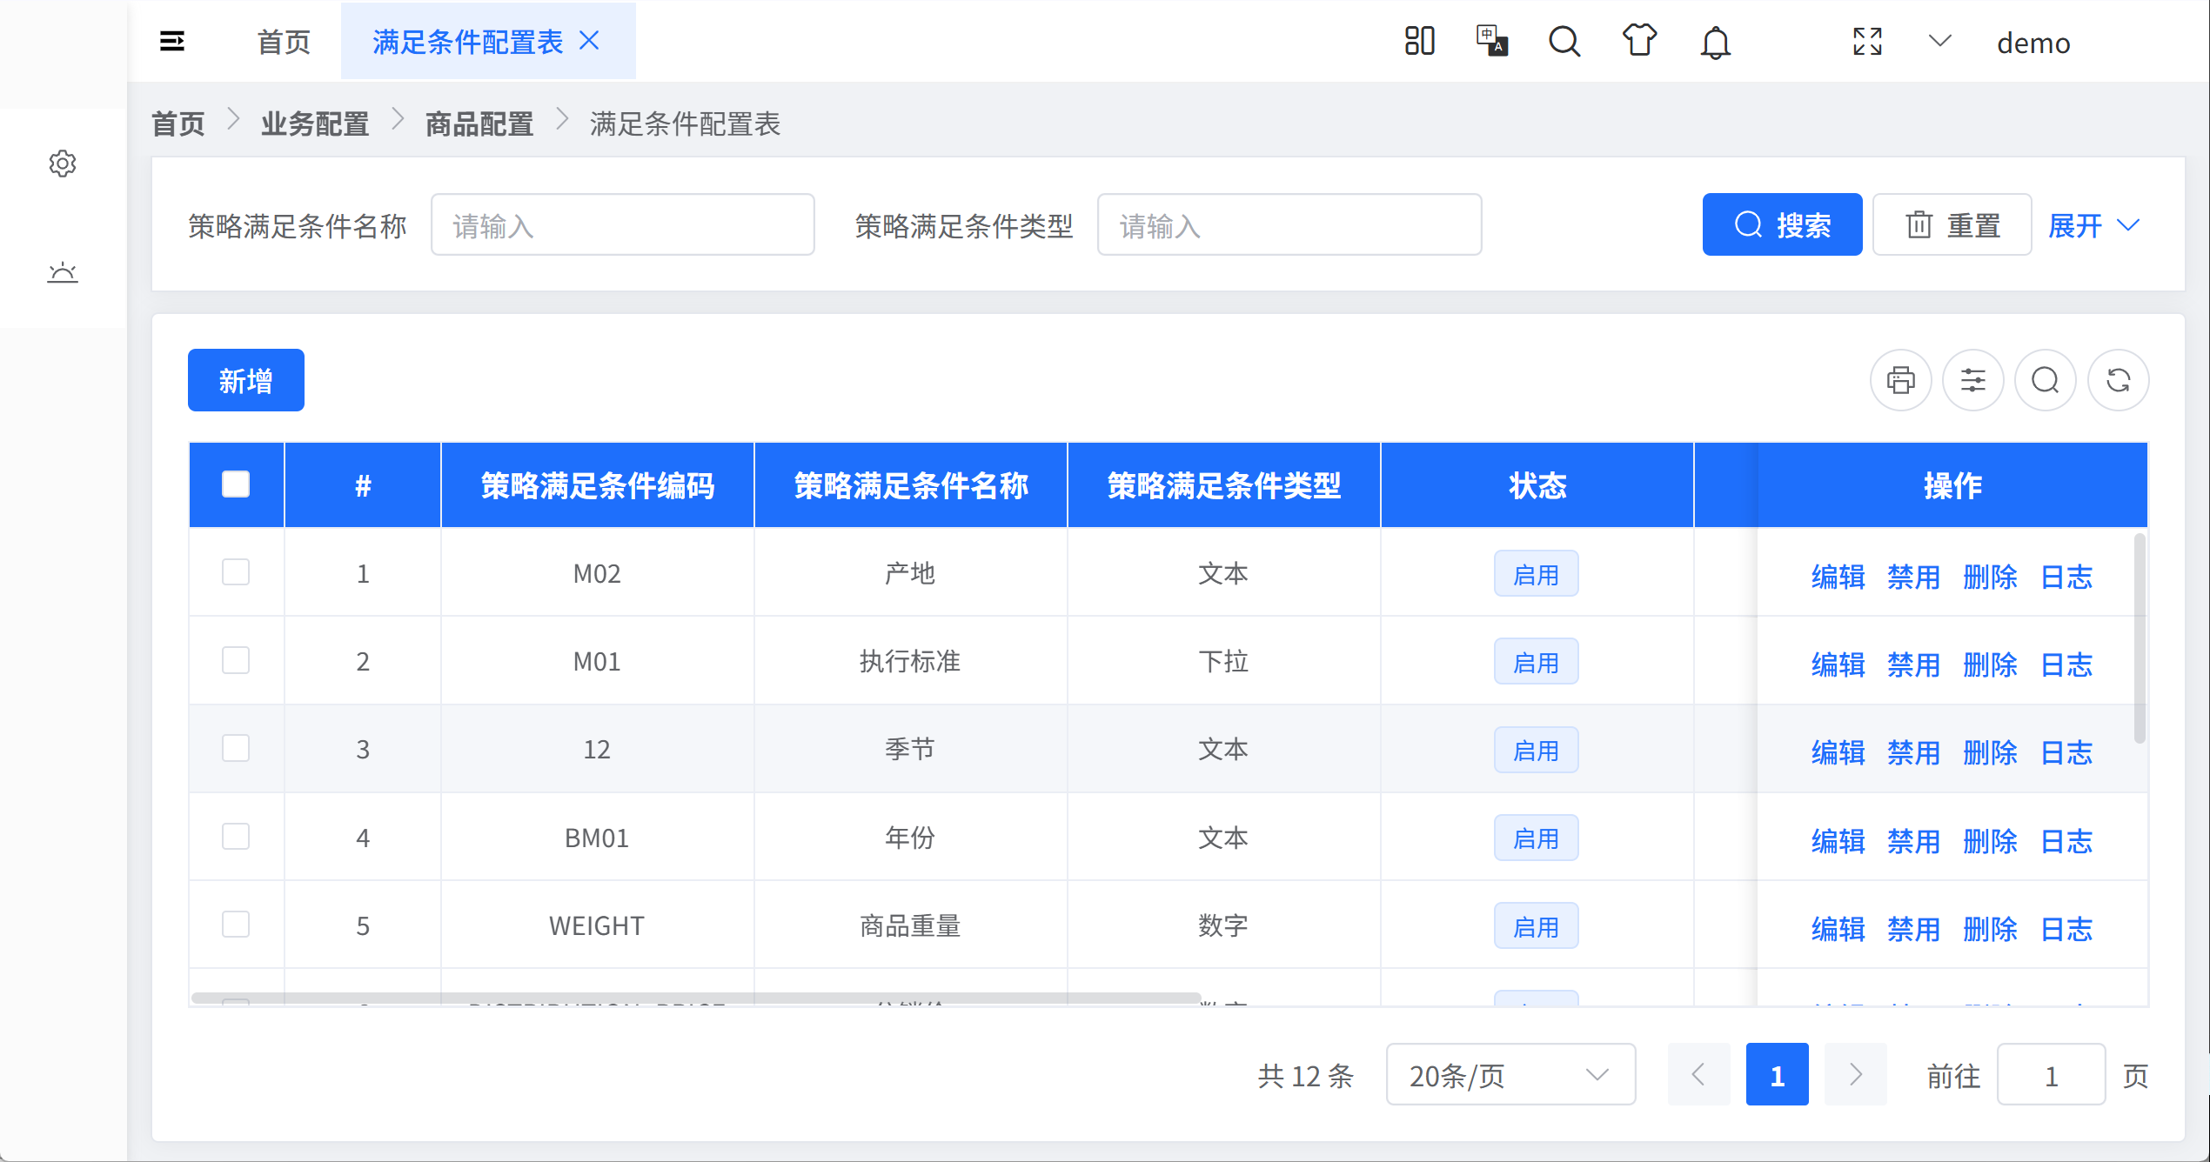
Task: Open the header search magnifier icon
Action: [x=1564, y=41]
